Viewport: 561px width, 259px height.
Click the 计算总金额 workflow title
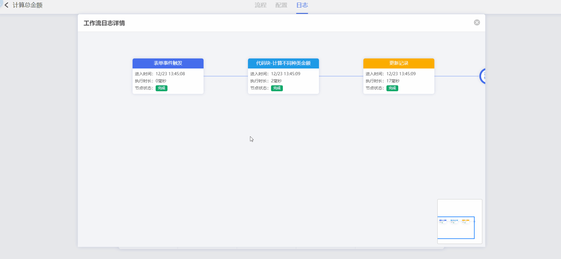click(28, 5)
